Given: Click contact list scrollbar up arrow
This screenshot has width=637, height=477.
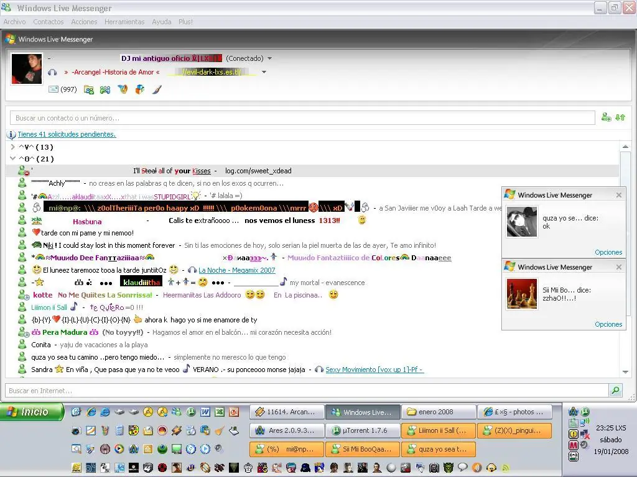Looking at the screenshot, I should point(625,147).
